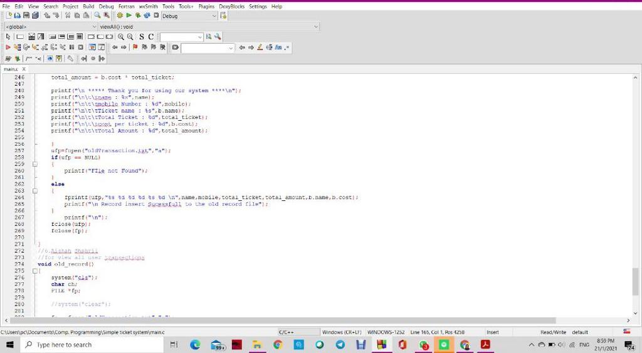Image resolution: width=642 pixels, height=353 pixels.
Task: Click the Cut scissors icon
Action: (x=68, y=16)
